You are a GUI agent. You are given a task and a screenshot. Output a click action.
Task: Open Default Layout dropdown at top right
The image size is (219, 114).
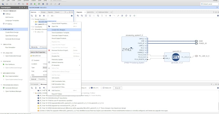210,4
